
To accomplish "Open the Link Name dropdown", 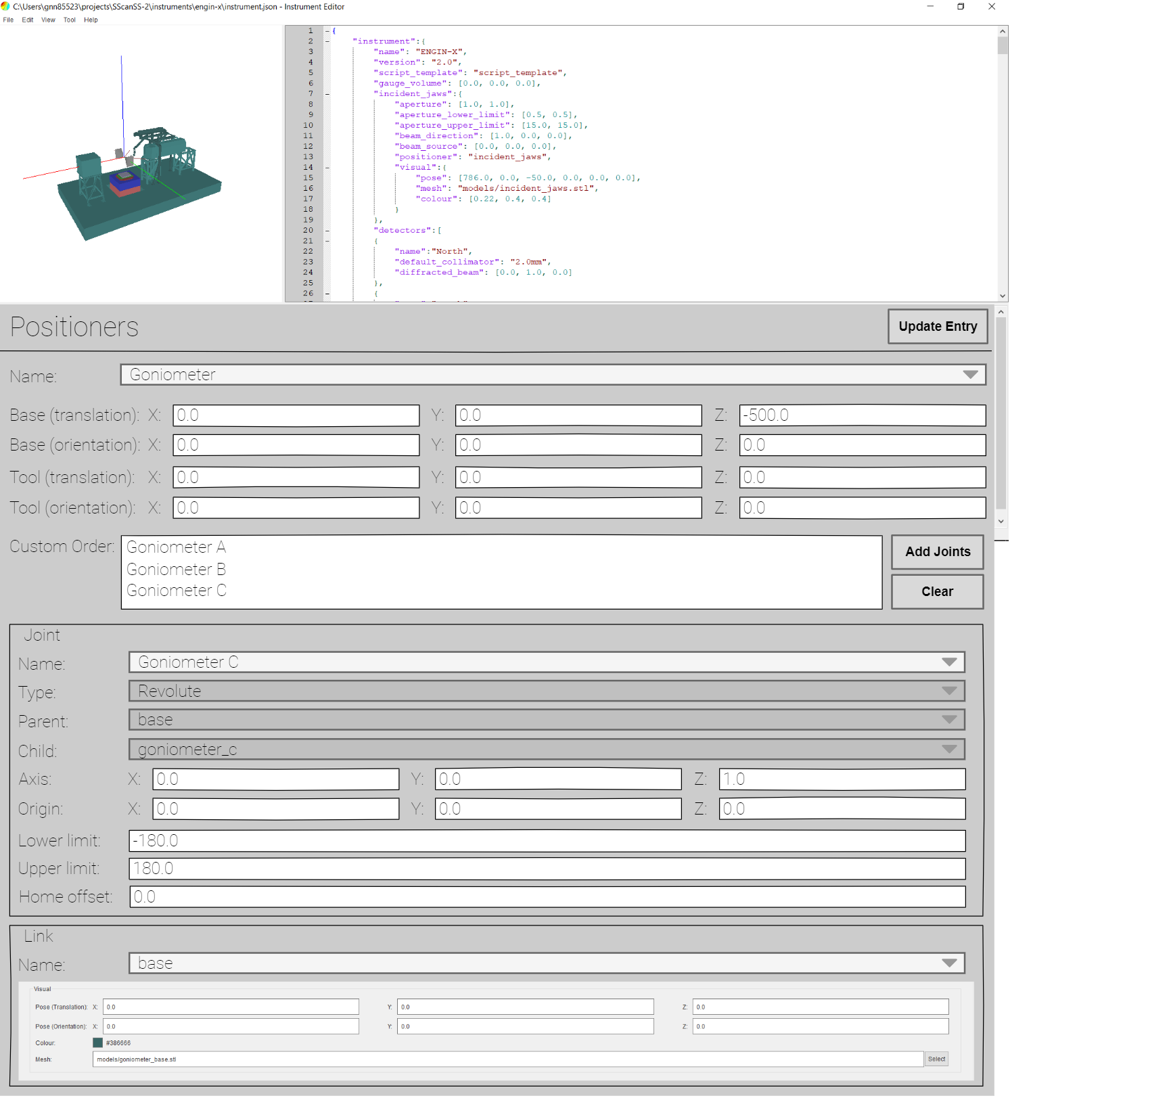I will click(950, 963).
